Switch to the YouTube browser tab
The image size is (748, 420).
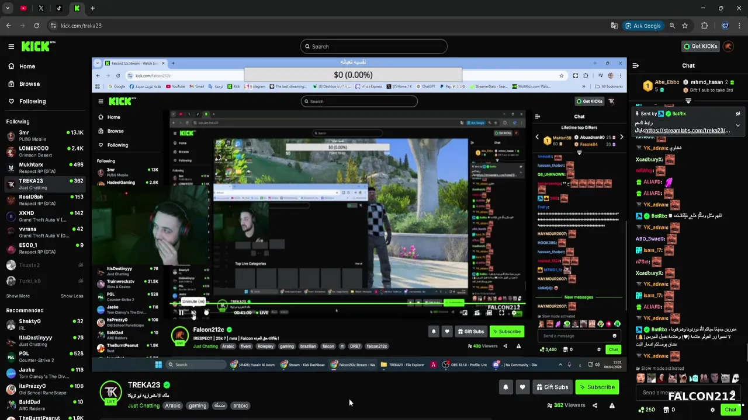point(23,8)
